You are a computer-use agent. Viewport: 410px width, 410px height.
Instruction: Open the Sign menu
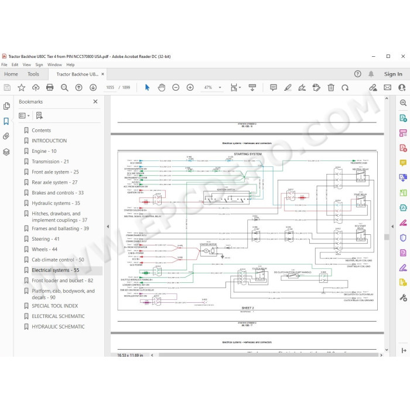pos(39,64)
